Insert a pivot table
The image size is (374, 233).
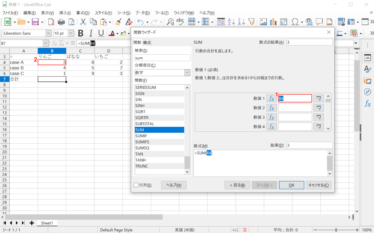pos(283,22)
